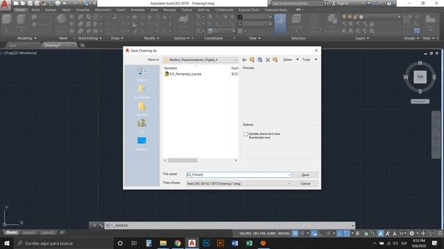Open History location in dialog sidebar
Image resolution: width=444 pixels, height=249 pixels.
coord(142,74)
